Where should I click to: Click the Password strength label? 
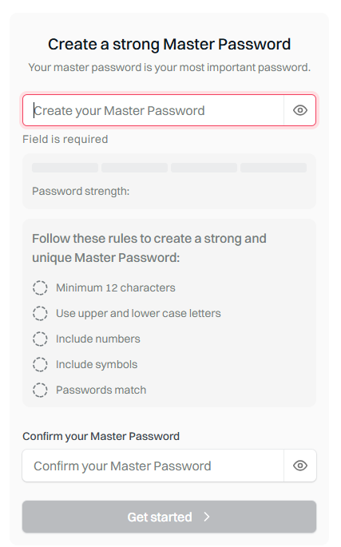81,191
